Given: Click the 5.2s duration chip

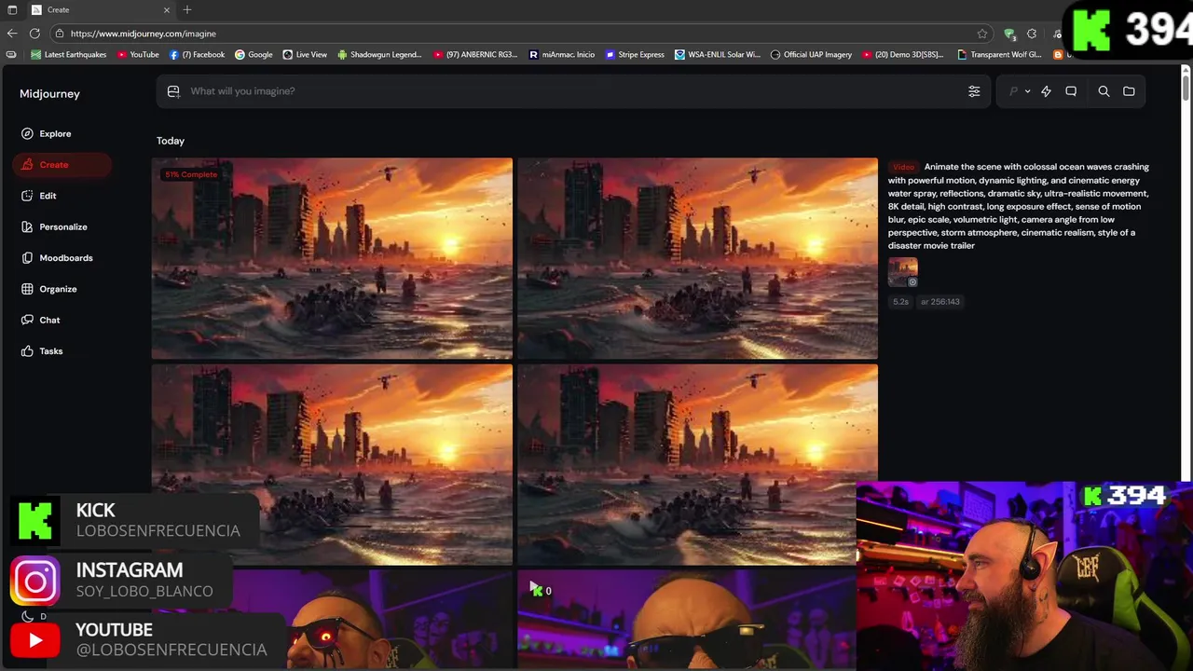Looking at the screenshot, I should pos(900,302).
